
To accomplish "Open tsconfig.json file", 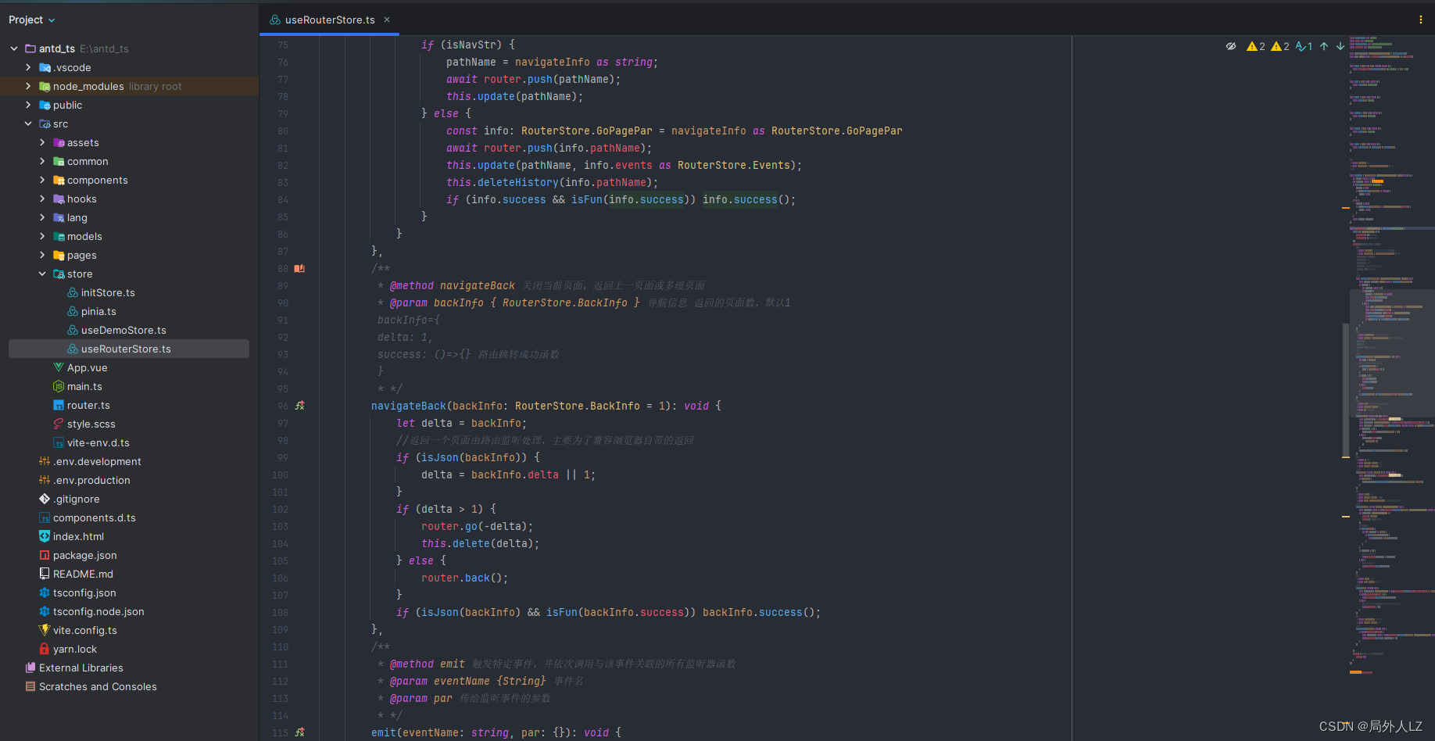I will [84, 592].
